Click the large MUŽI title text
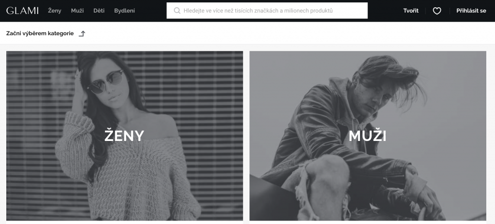 [x=367, y=136]
